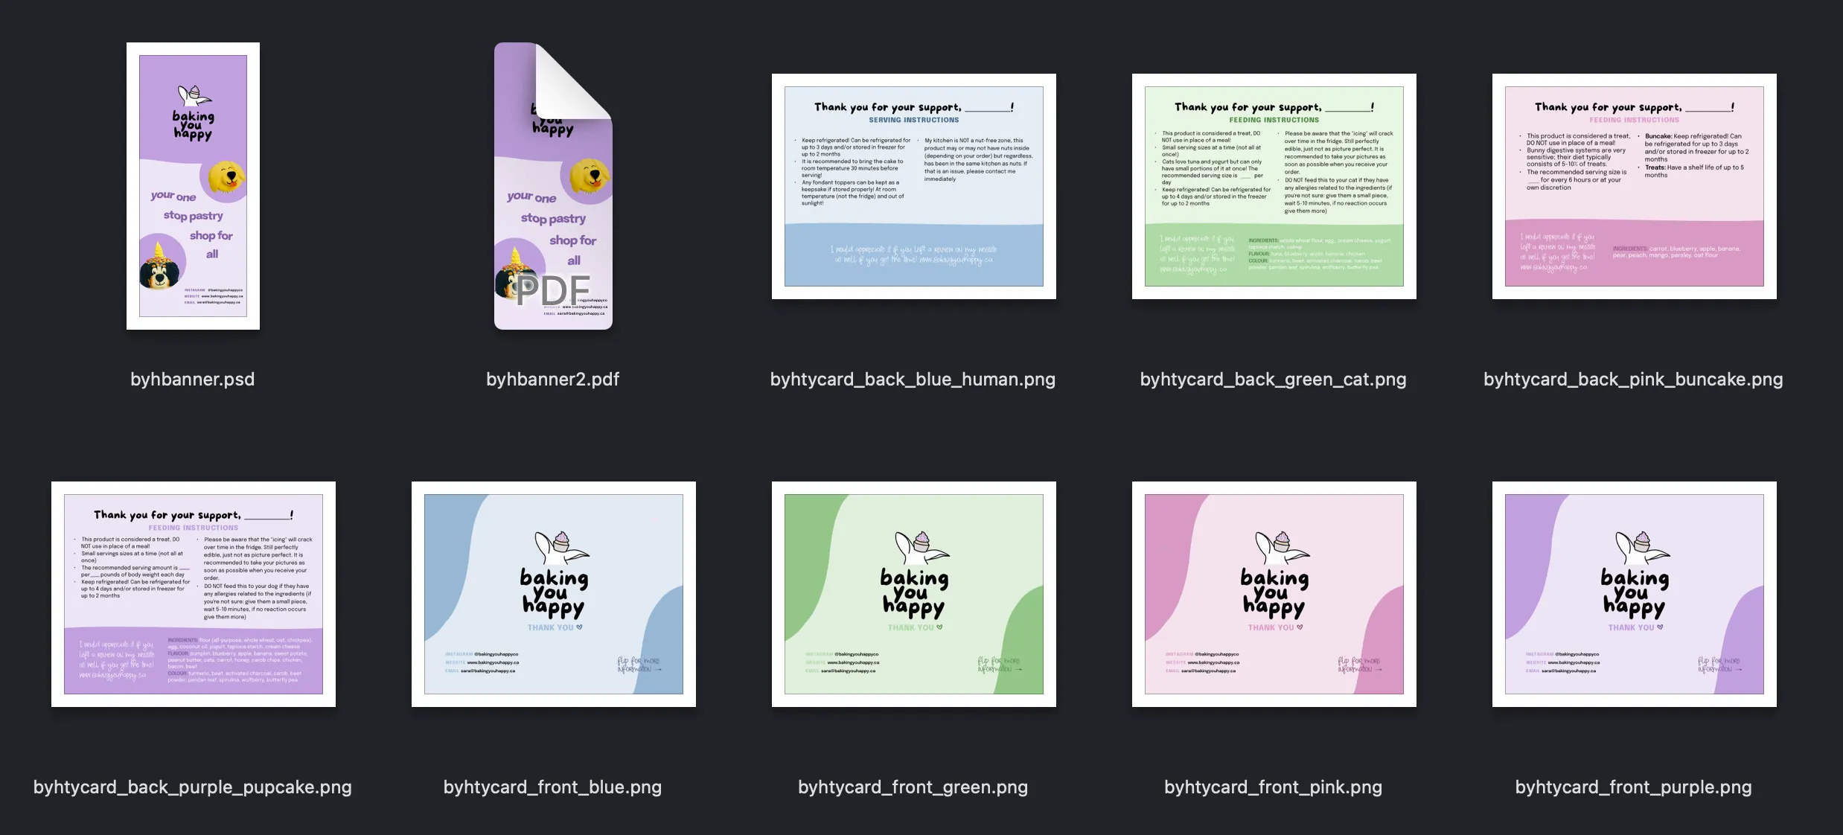Select byhtycard_front_blue.png thumbnail
Image resolution: width=1843 pixels, height=835 pixels.
(552, 593)
